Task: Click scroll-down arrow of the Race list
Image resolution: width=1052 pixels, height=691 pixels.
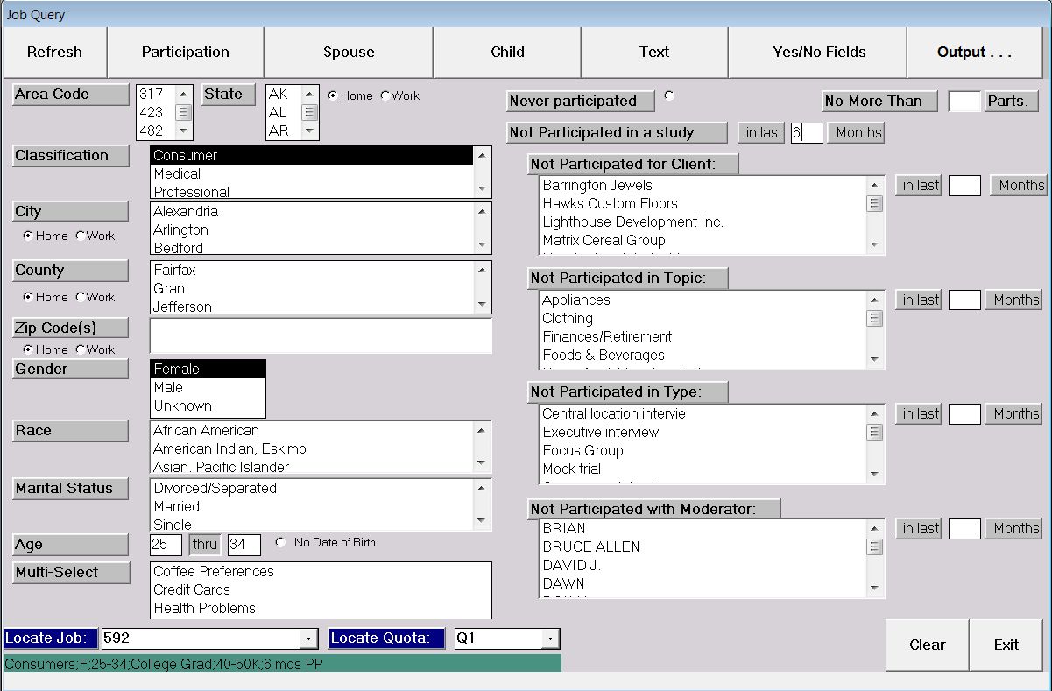Action: (482, 464)
